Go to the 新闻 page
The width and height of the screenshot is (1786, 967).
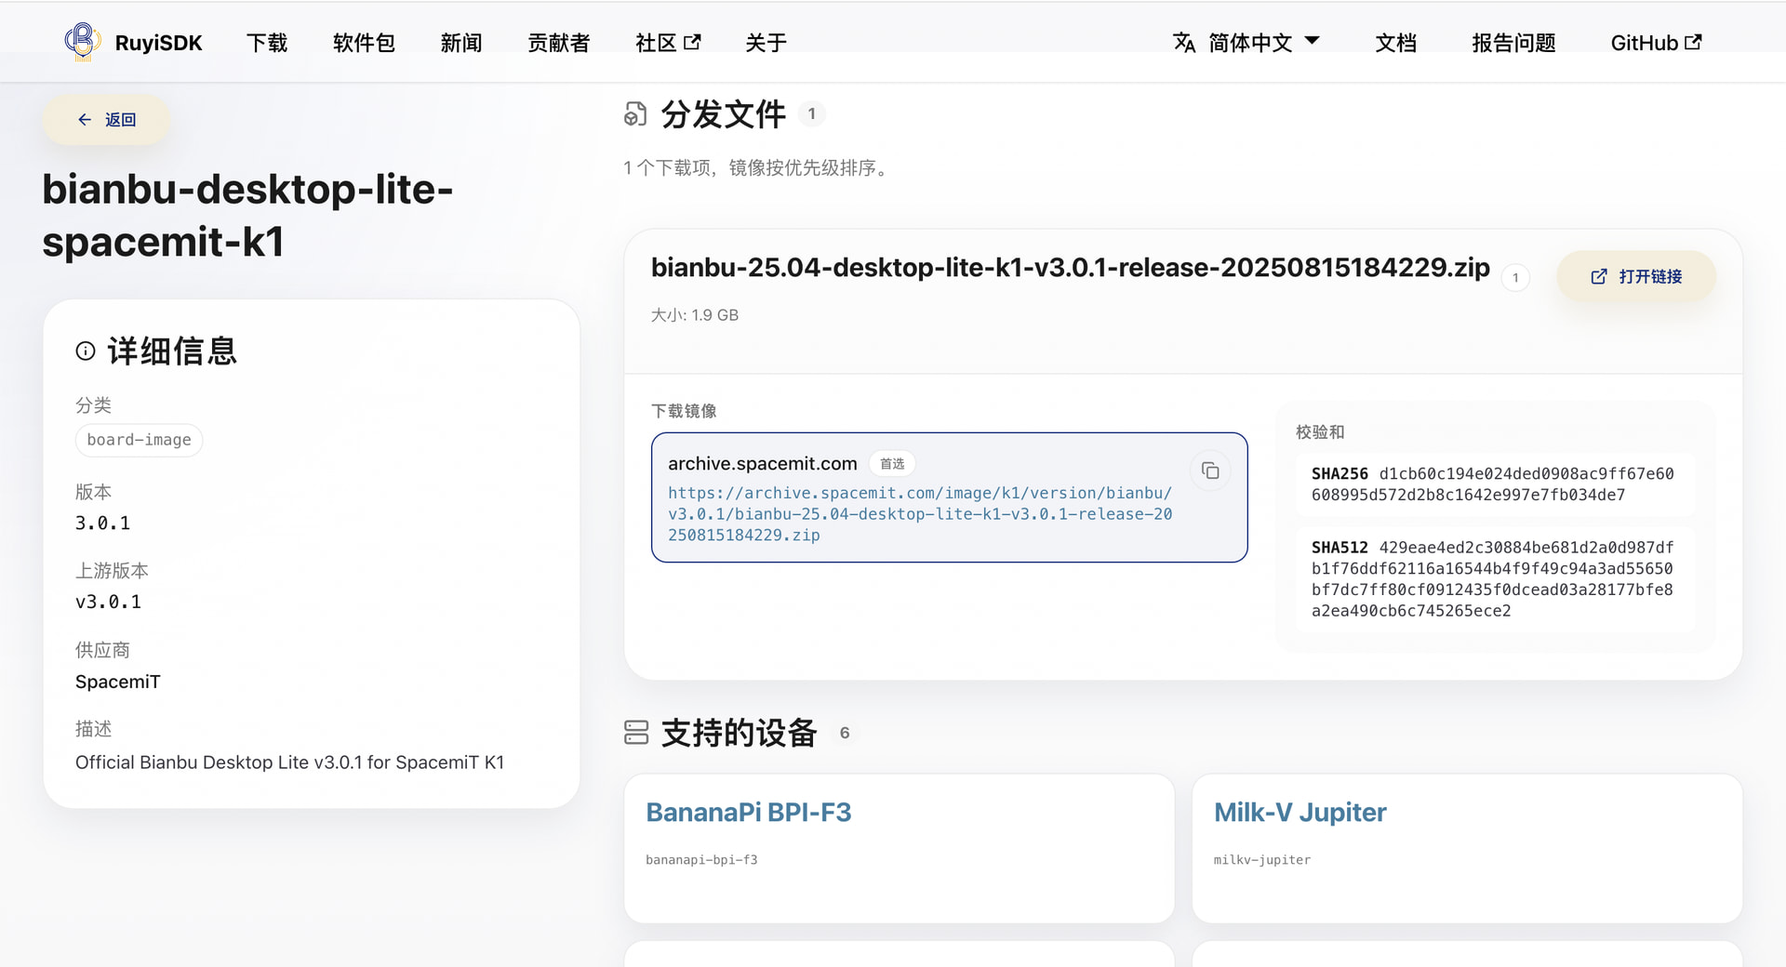pyautogui.click(x=461, y=43)
